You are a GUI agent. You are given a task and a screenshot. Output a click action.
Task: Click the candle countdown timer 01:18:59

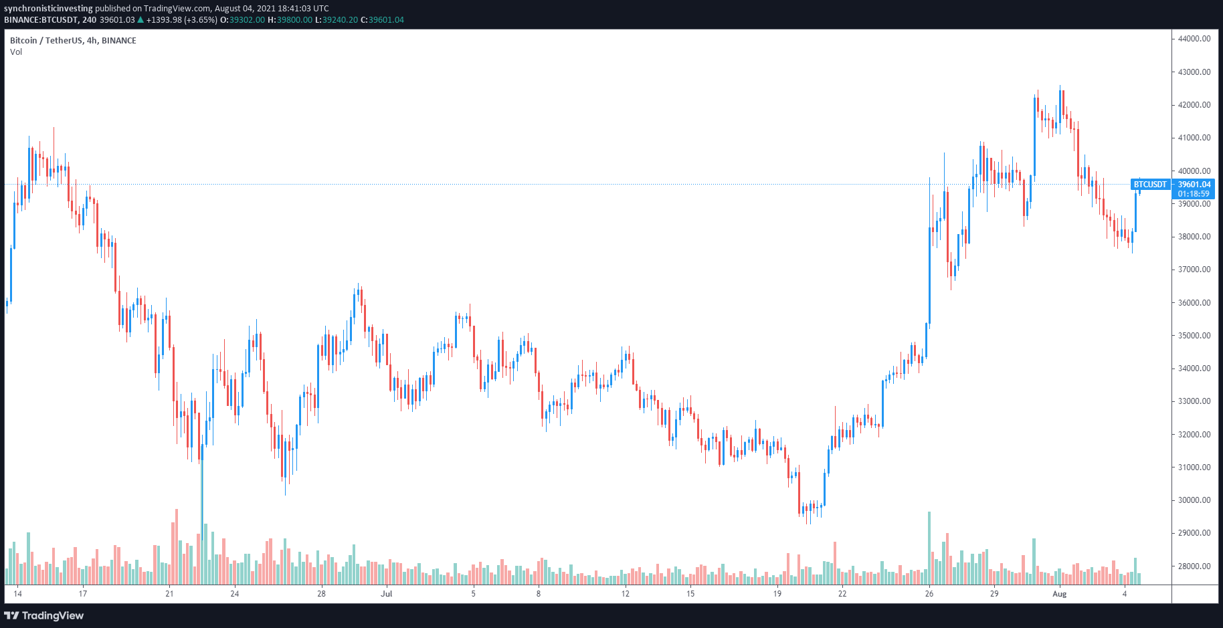pos(1194,194)
